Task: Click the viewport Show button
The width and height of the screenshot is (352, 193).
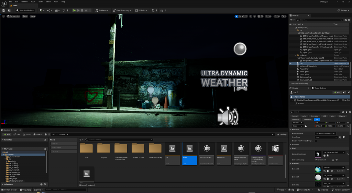Action: point(33,16)
